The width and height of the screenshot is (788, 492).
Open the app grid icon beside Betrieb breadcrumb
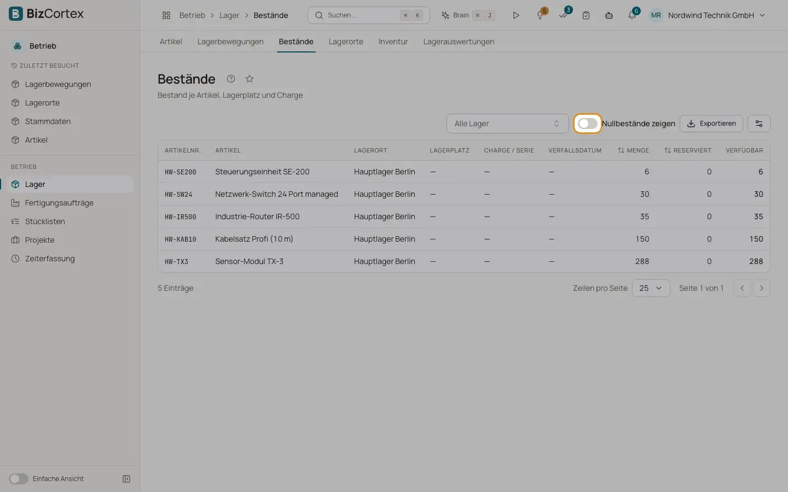(x=166, y=15)
